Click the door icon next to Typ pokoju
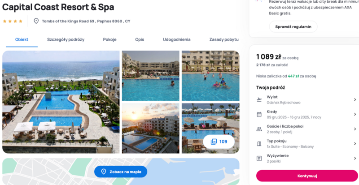359x185 pixels. (x=259, y=144)
